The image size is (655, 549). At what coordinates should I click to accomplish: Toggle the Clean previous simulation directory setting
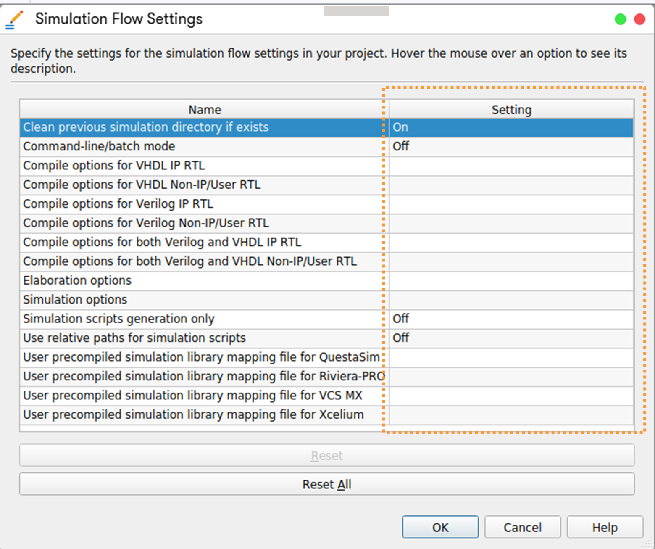point(511,127)
